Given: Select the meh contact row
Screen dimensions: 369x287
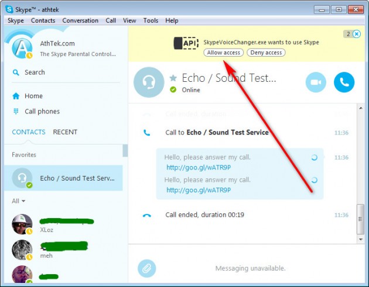Looking at the screenshot, I should click(x=63, y=250).
